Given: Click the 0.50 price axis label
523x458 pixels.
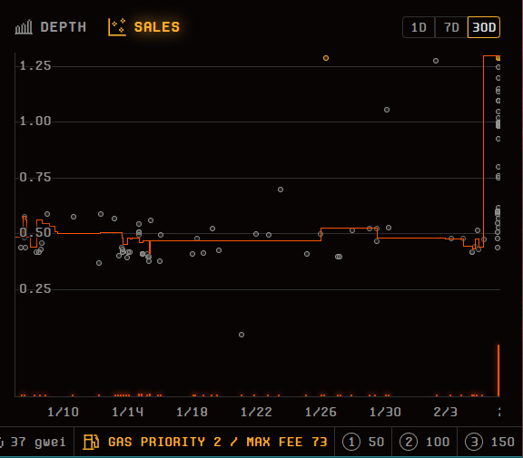Looking at the screenshot, I should point(35,232).
